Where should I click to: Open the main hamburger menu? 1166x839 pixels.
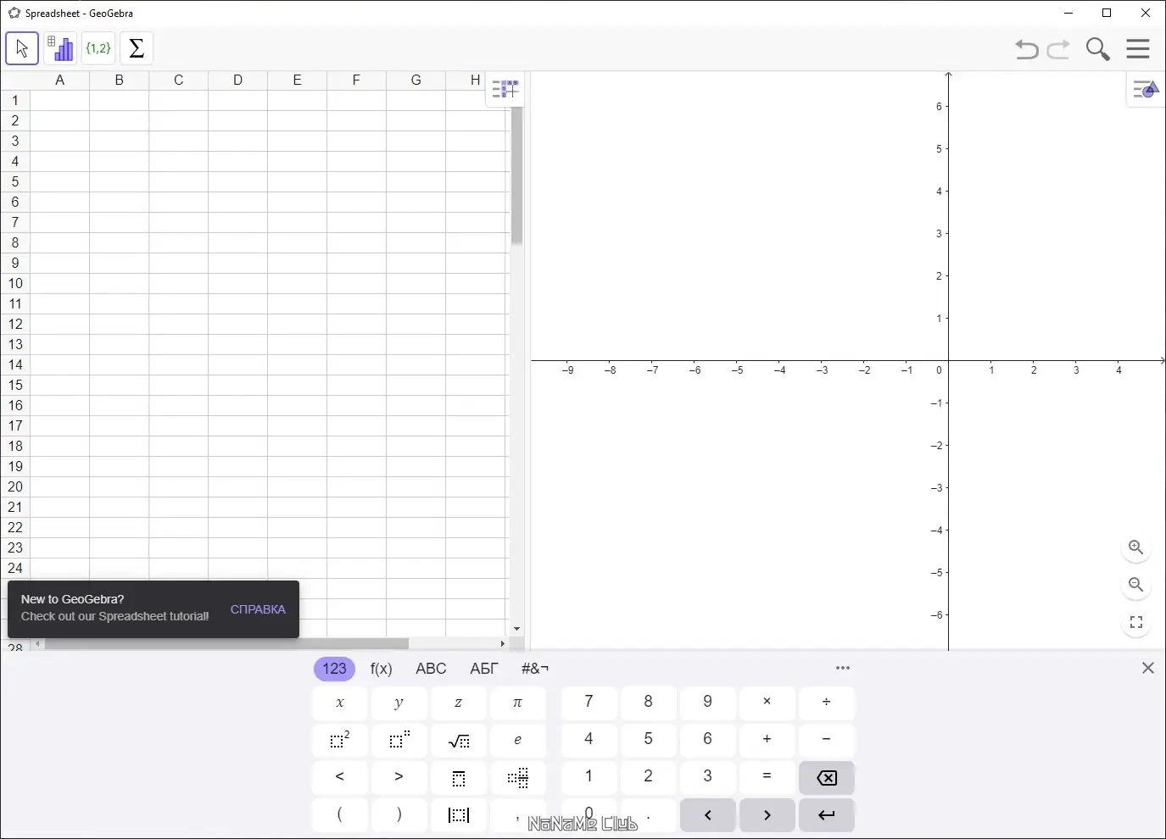[1138, 49]
